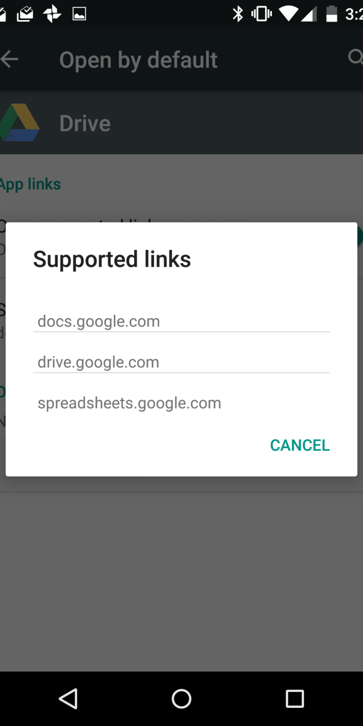Viewport: 363px width, 726px height.
Task: Tap the Android back navigation triangle
Action: pyautogui.click(x=69, y=699)
